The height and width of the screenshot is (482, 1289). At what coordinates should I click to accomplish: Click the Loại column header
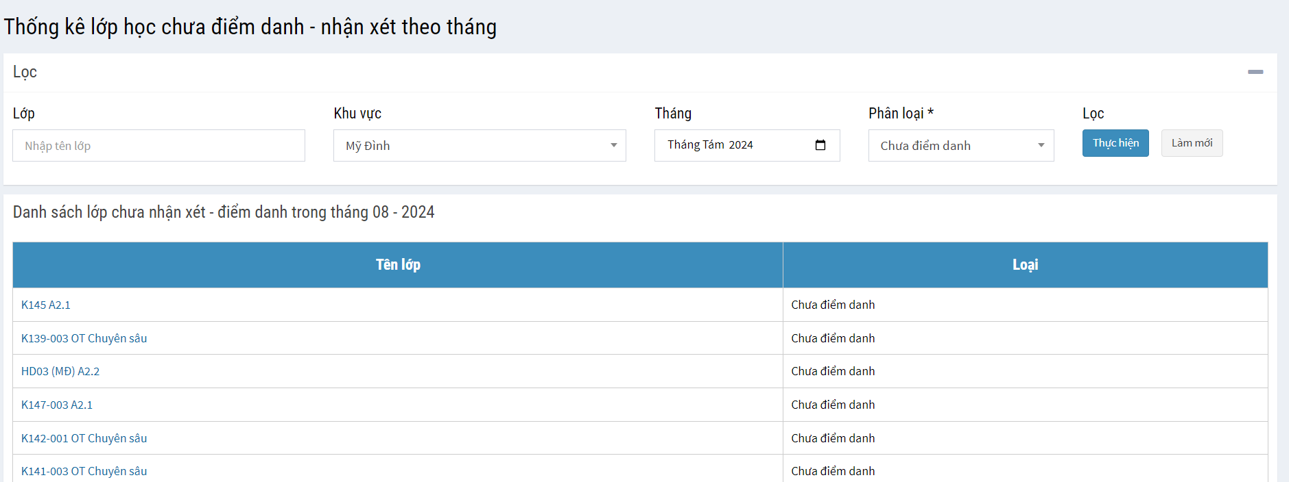(x=1025, y=265)
